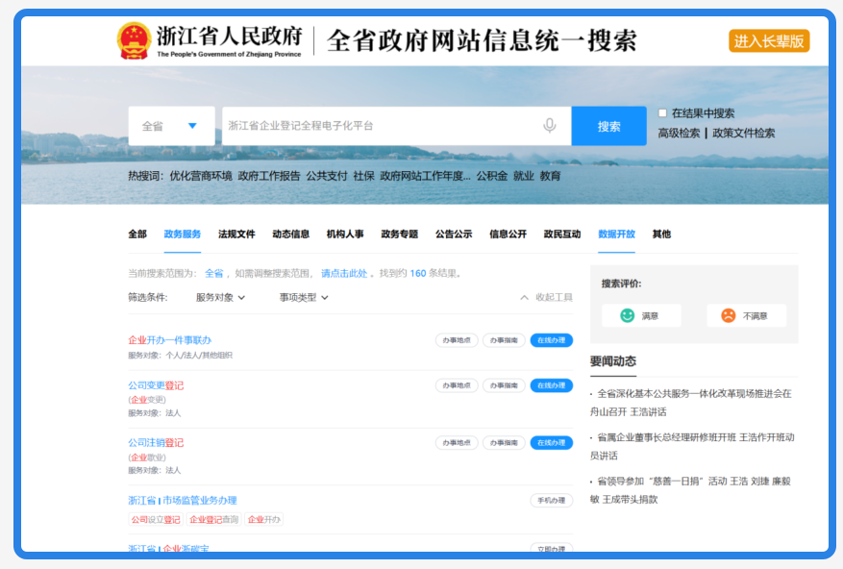The height and width of the screenshot is (569, 843).
Task: Click the green satisfied smiley face
Action: click(627, 315)
